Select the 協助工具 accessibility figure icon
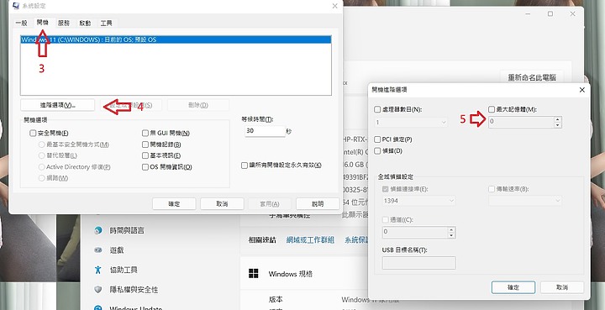The width and height of the screenshot is (605, 310). point(98,270)
